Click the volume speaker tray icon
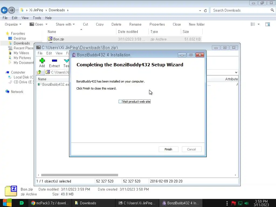276x207 pixels. pos(246,203)
